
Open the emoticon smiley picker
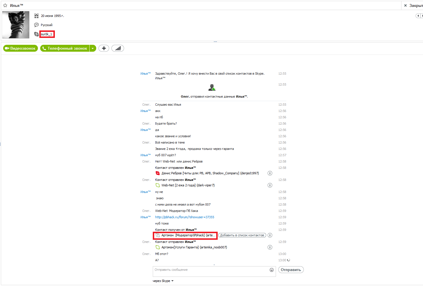(x=272, y=270)
